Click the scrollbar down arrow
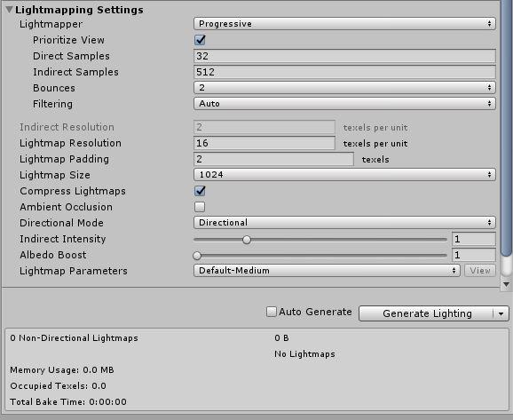 (506, 284)
